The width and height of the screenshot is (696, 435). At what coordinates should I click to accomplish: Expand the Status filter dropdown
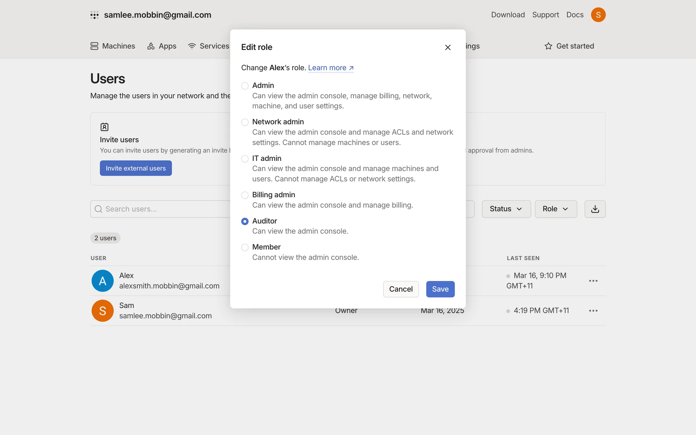point(506,209)
